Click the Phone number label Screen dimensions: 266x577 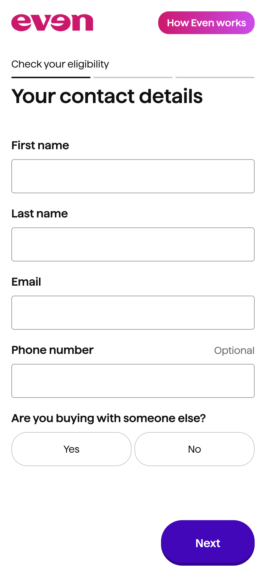(x=52, y=350)
